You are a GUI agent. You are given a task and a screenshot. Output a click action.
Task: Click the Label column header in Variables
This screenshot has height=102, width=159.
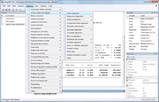tap(148, 16)
